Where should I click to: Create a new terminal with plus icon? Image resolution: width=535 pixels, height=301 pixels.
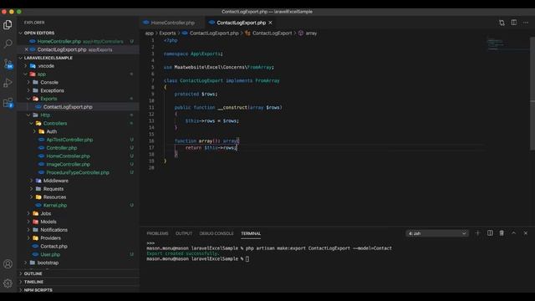[477, 233]
